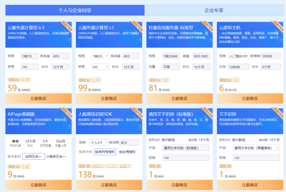Click 按次数包 in 通用文字识别 (标准版) card
The height and width of the screenshot is (192, 286).
pyautogui.click(x=168, y=140)
